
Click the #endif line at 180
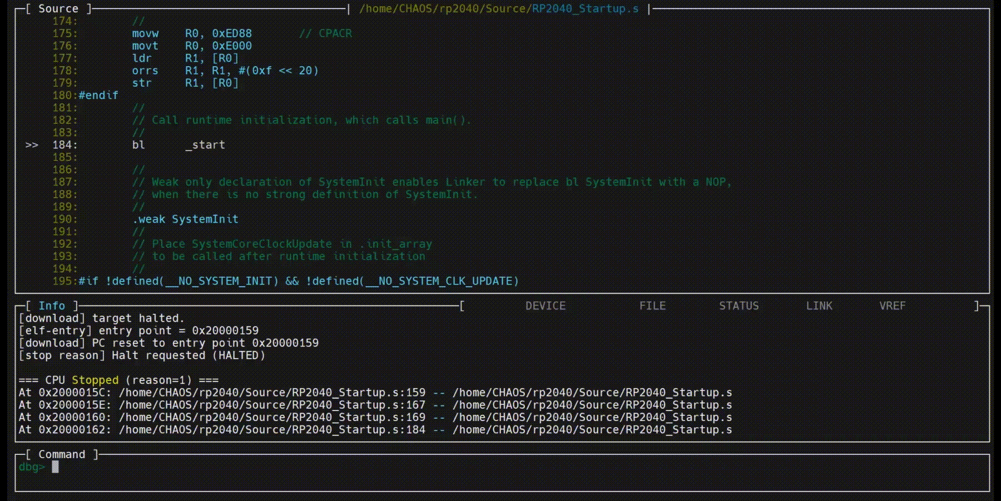[x=98, y=96]
